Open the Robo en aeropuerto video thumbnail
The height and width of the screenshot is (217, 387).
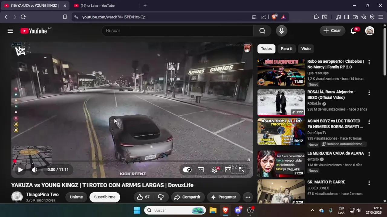pos(281,72)
